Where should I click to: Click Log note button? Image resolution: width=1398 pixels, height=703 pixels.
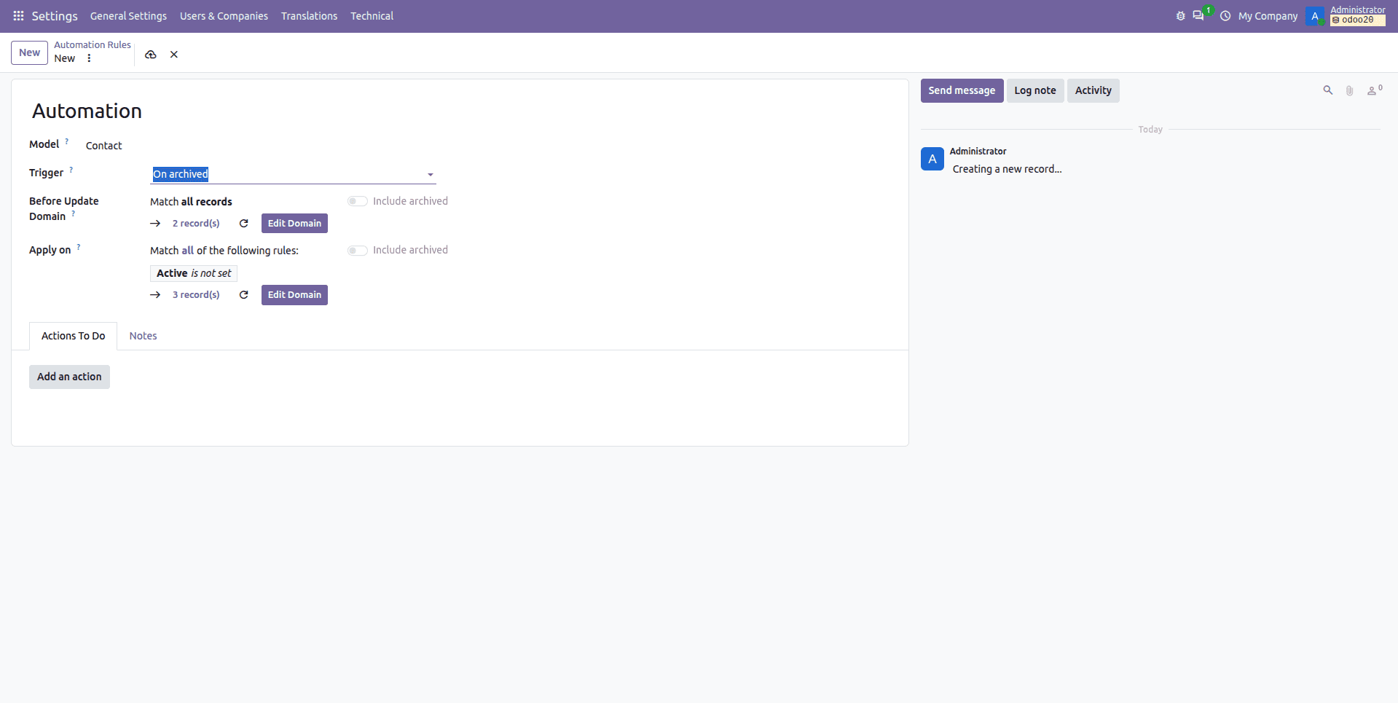point(1035,90)
